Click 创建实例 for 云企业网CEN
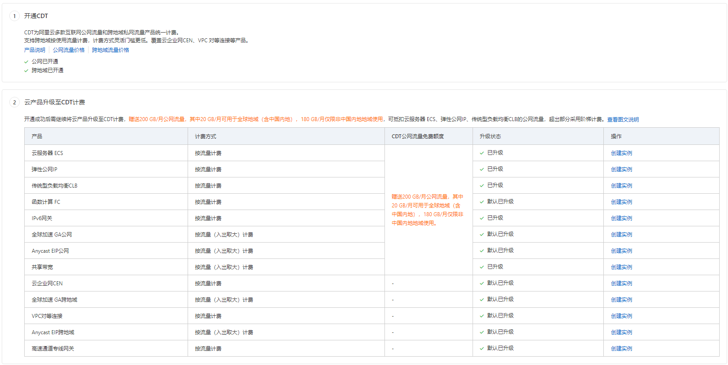This screenshot has height=365, width=728. pos(621,284)
